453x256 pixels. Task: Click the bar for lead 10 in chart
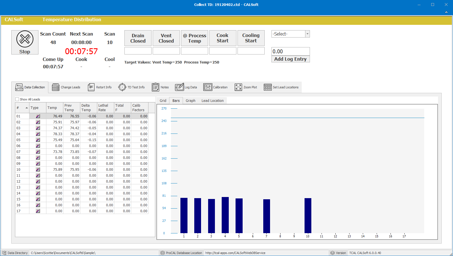click(x=308, y=216)
